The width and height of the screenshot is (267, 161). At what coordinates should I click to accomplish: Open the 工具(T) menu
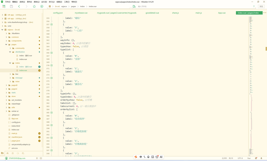(67, 2)
